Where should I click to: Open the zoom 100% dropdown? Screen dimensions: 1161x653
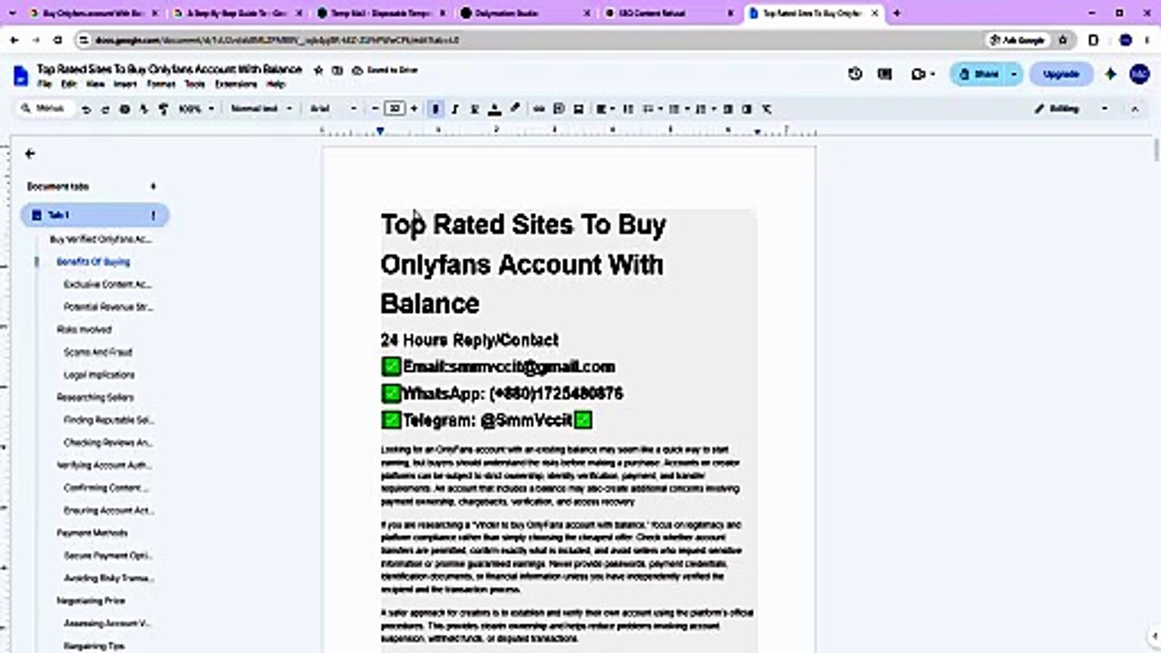[196, 109]
